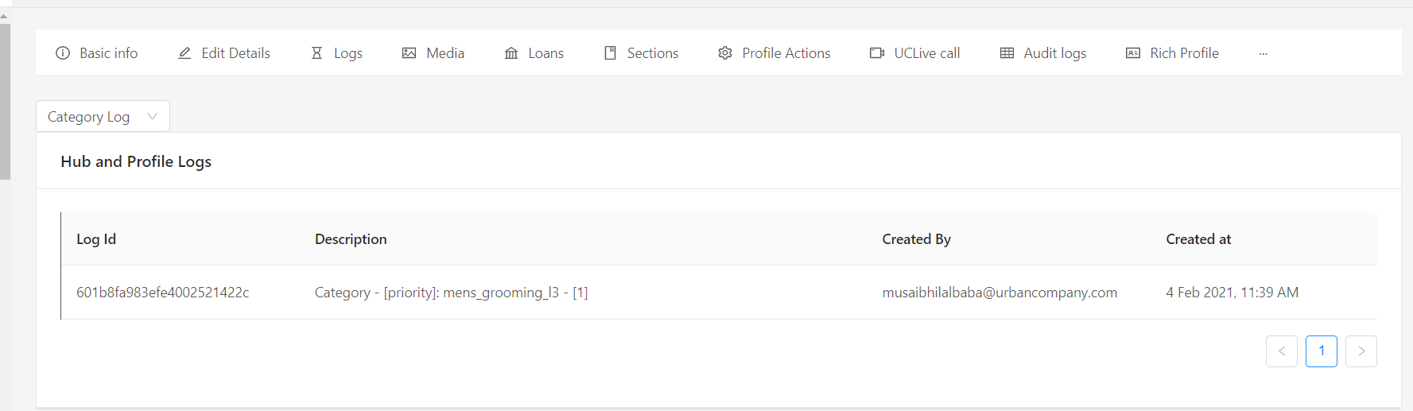Click the gear icon for Profile Actions
The height and width of the screenshot is (411, 1413).
click(x=725, y=53)
